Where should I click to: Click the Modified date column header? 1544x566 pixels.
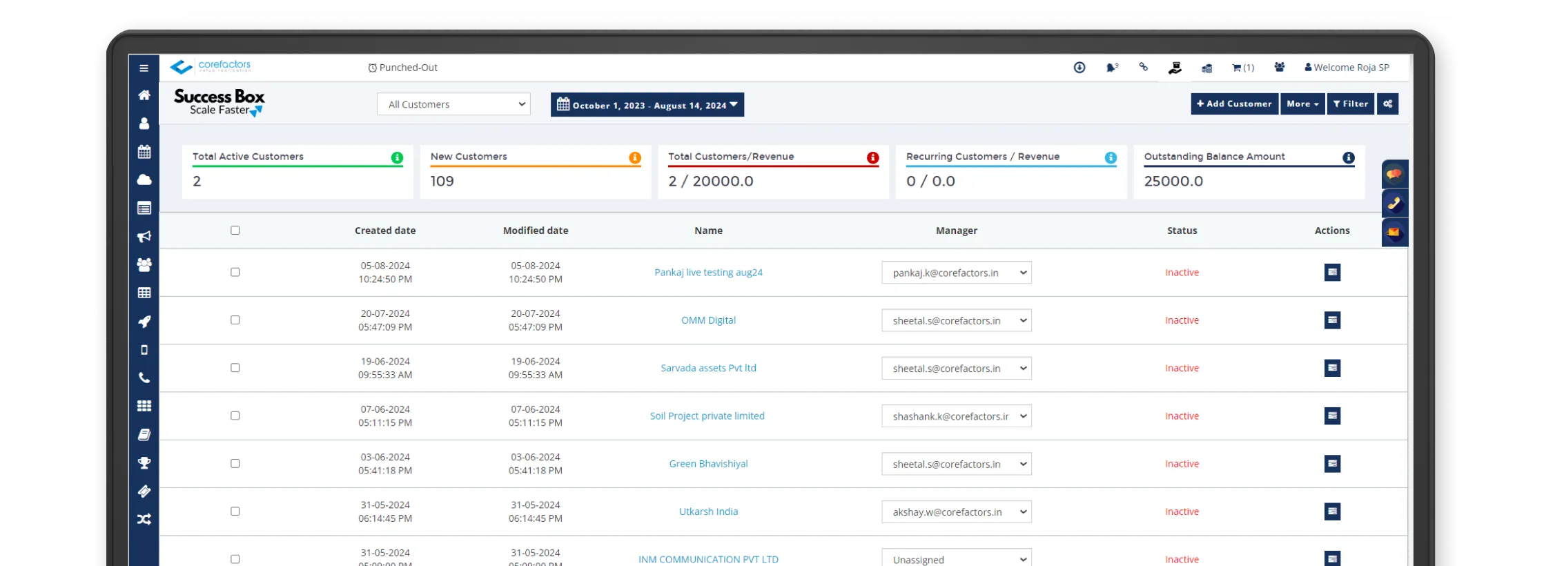(536, 231)
